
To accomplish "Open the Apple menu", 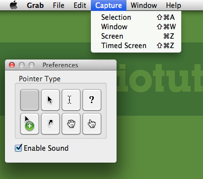I will [14, 5].
